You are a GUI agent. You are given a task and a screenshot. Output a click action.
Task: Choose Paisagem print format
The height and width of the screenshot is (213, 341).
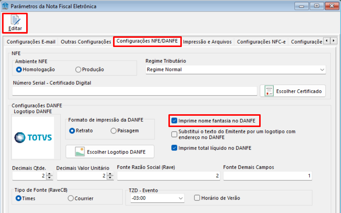[x=114, y=131]
